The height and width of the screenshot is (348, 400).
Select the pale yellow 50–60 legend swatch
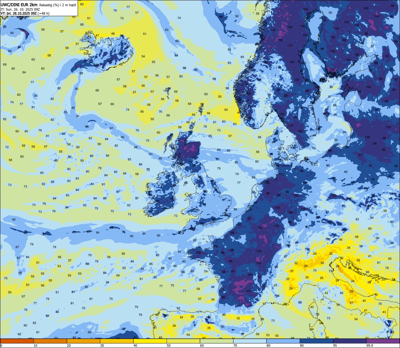(x=183, y=341)
